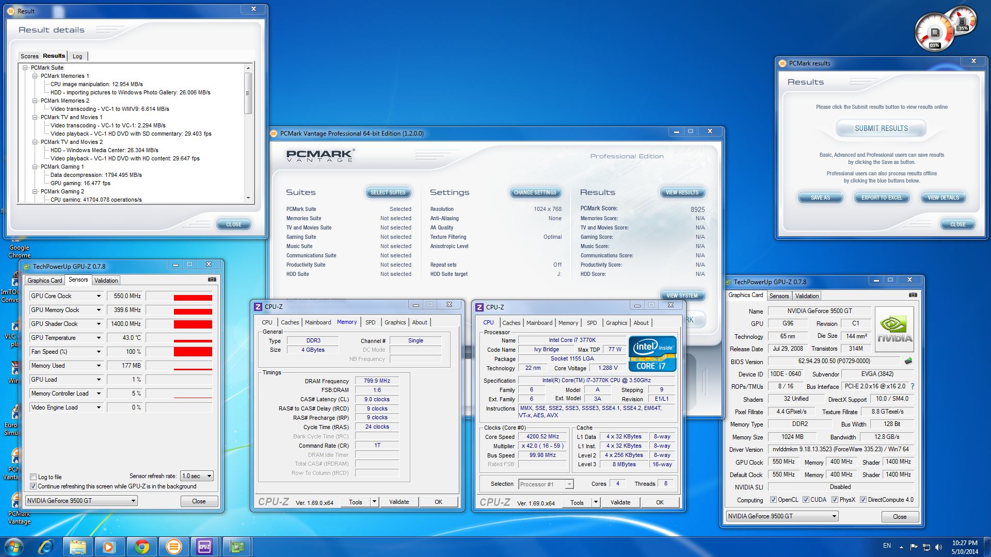
Task: Click the camera screenshot icon in GPU-Z Sensors window
Action: click(x=212, y=280)
